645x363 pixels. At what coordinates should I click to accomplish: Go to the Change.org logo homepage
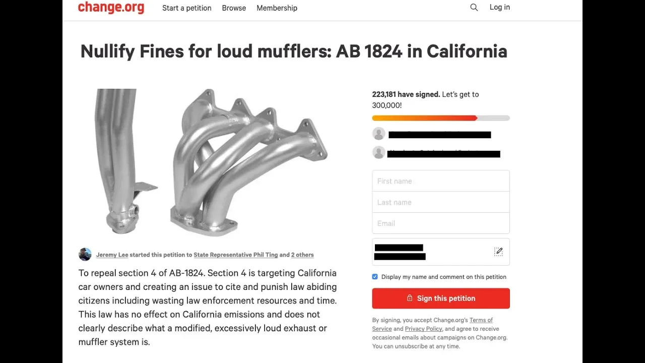point(111,8)
